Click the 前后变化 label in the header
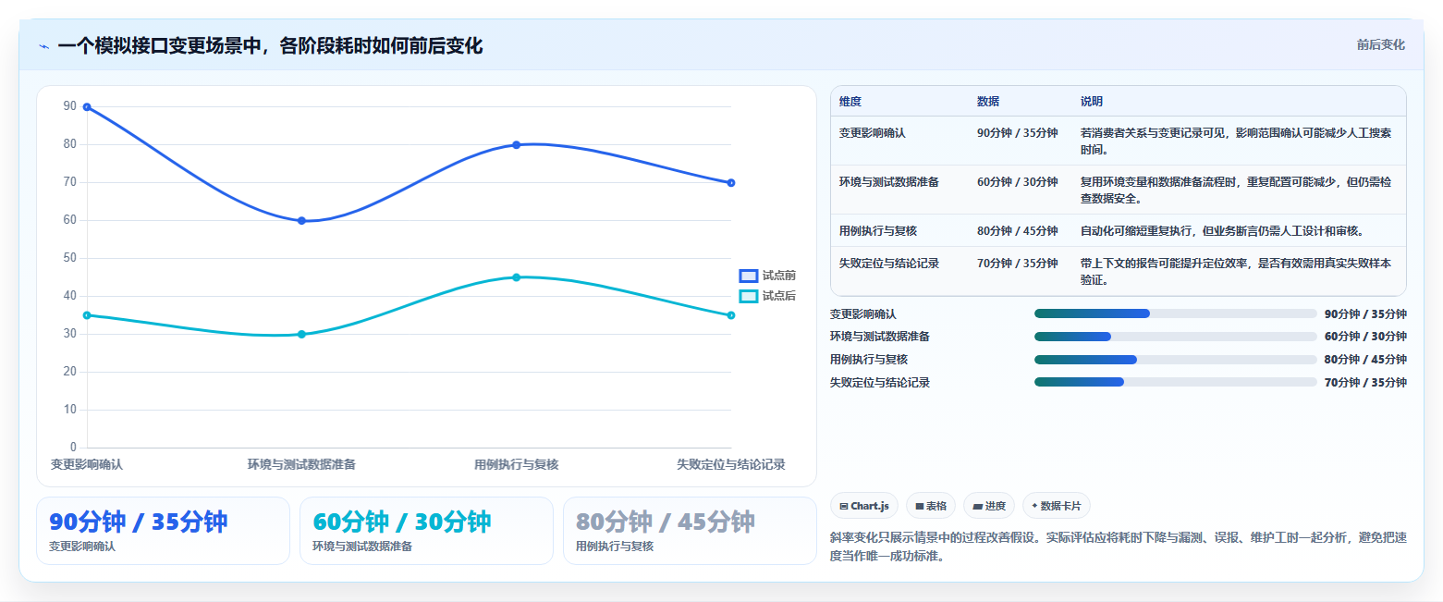Screen dimensions: 1443x602 (1381, 45)
